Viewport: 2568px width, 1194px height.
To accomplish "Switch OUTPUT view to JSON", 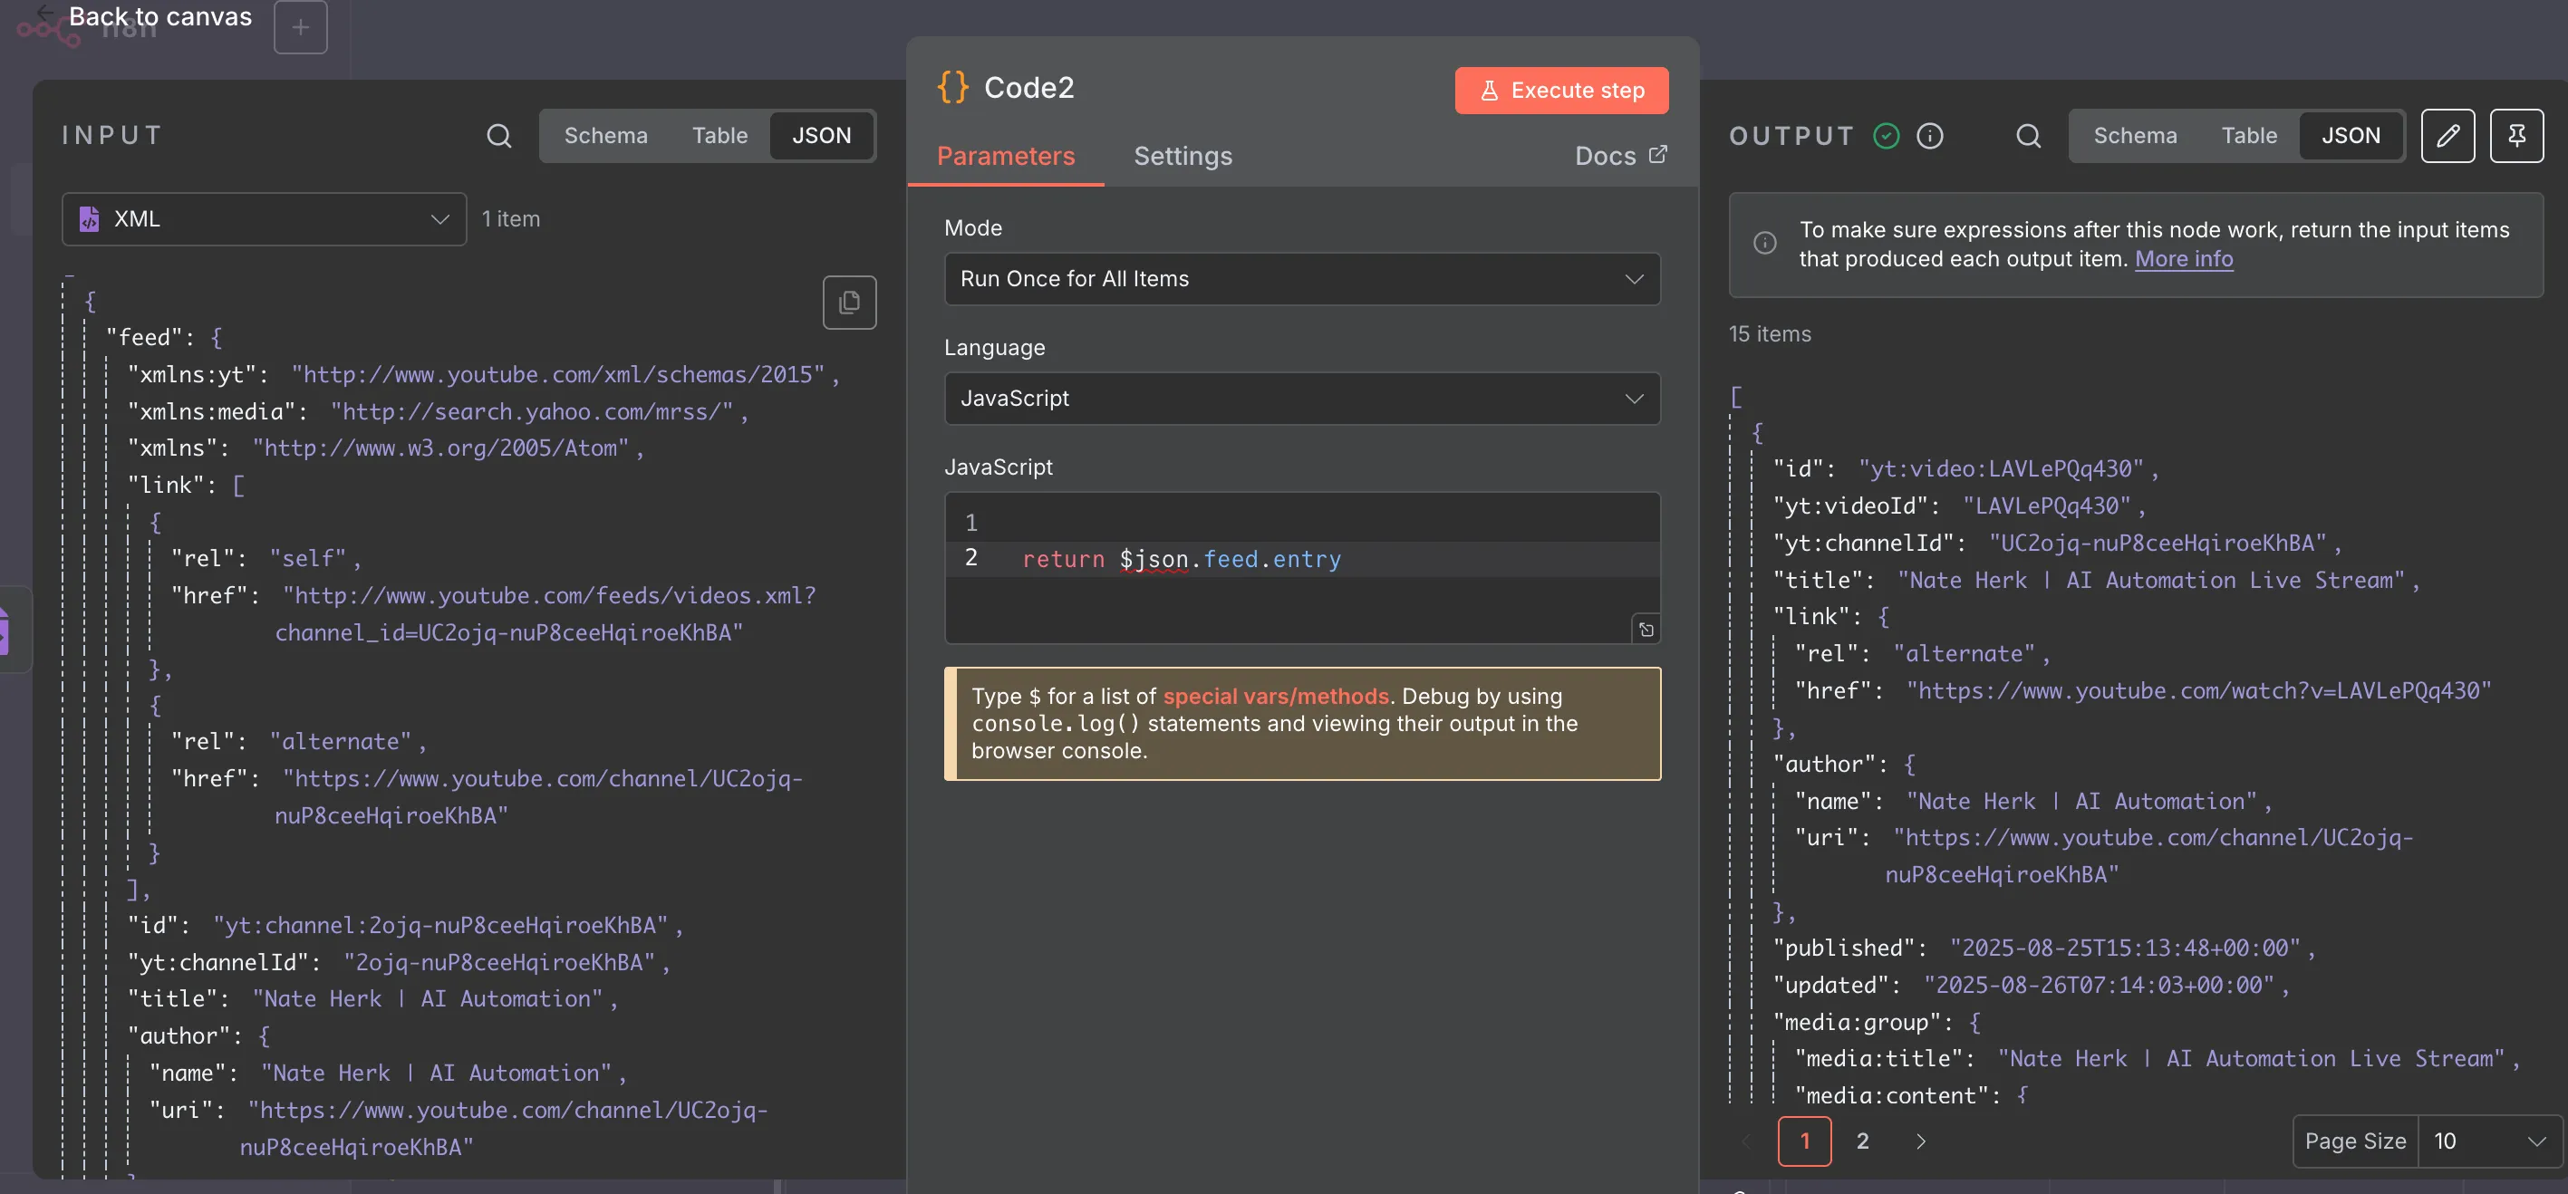I will pyautogui.click(x=2351, y=136).
